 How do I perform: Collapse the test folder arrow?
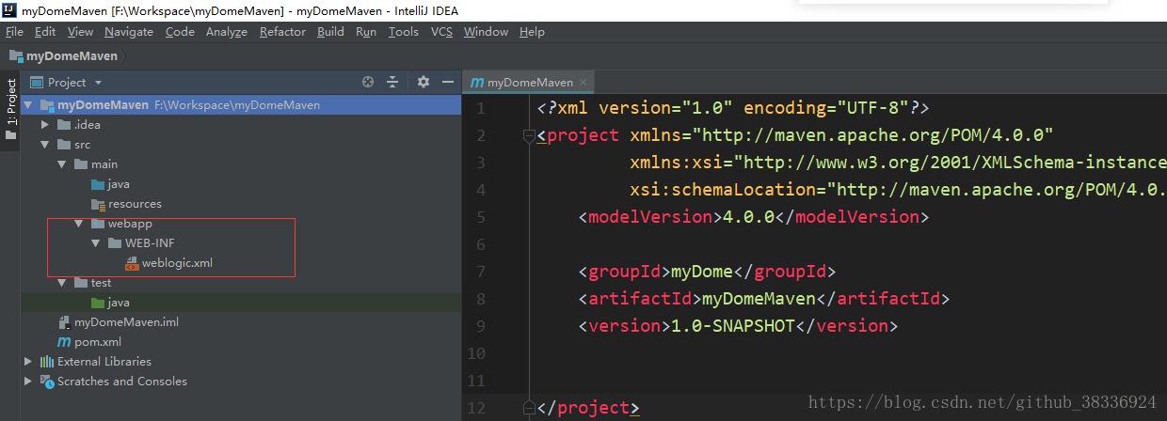(x=62, y=283)
